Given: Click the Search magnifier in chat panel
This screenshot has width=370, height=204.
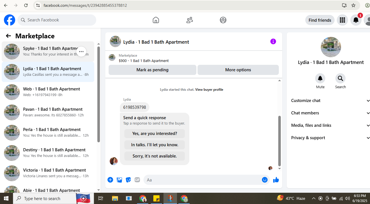Looking at the screenshot, I should point(340,78).
